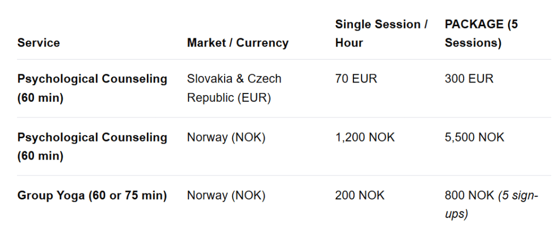Select first Psychological Counseling (60 min) cell
The image size is (560, 241).
[x=92, y=88]
